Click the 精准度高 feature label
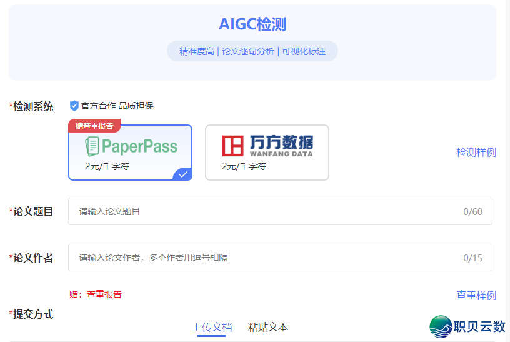Image resolution: width=510 pixels, height=342 pixels. [196, 51]
